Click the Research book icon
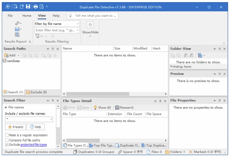 (x=117, y=108)
